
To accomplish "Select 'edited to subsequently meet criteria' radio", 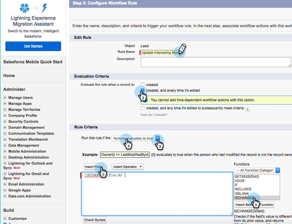I will (143, 108).
